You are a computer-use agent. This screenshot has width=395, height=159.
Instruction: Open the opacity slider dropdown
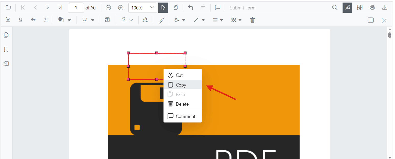[x=236, y=20]
